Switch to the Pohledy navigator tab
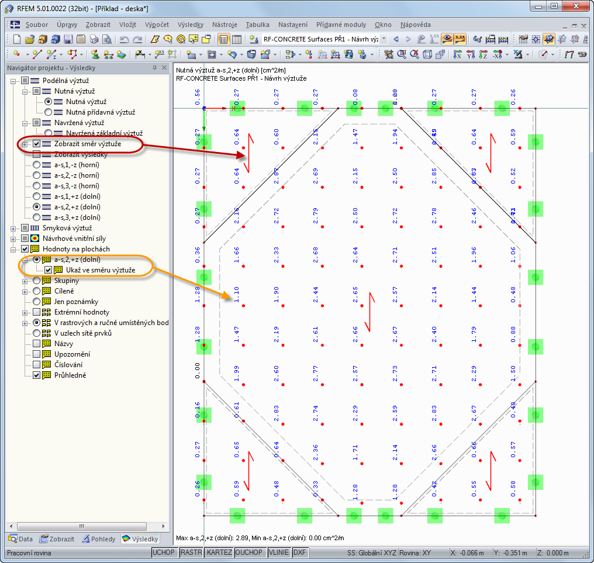This screenshot has height=563, width=594. coord(99,539)
